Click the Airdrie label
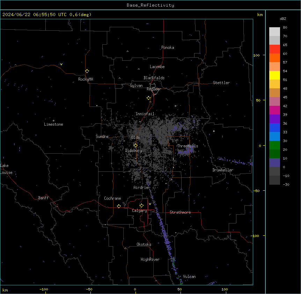The image size is (301, 294). [x=141, y=188]
